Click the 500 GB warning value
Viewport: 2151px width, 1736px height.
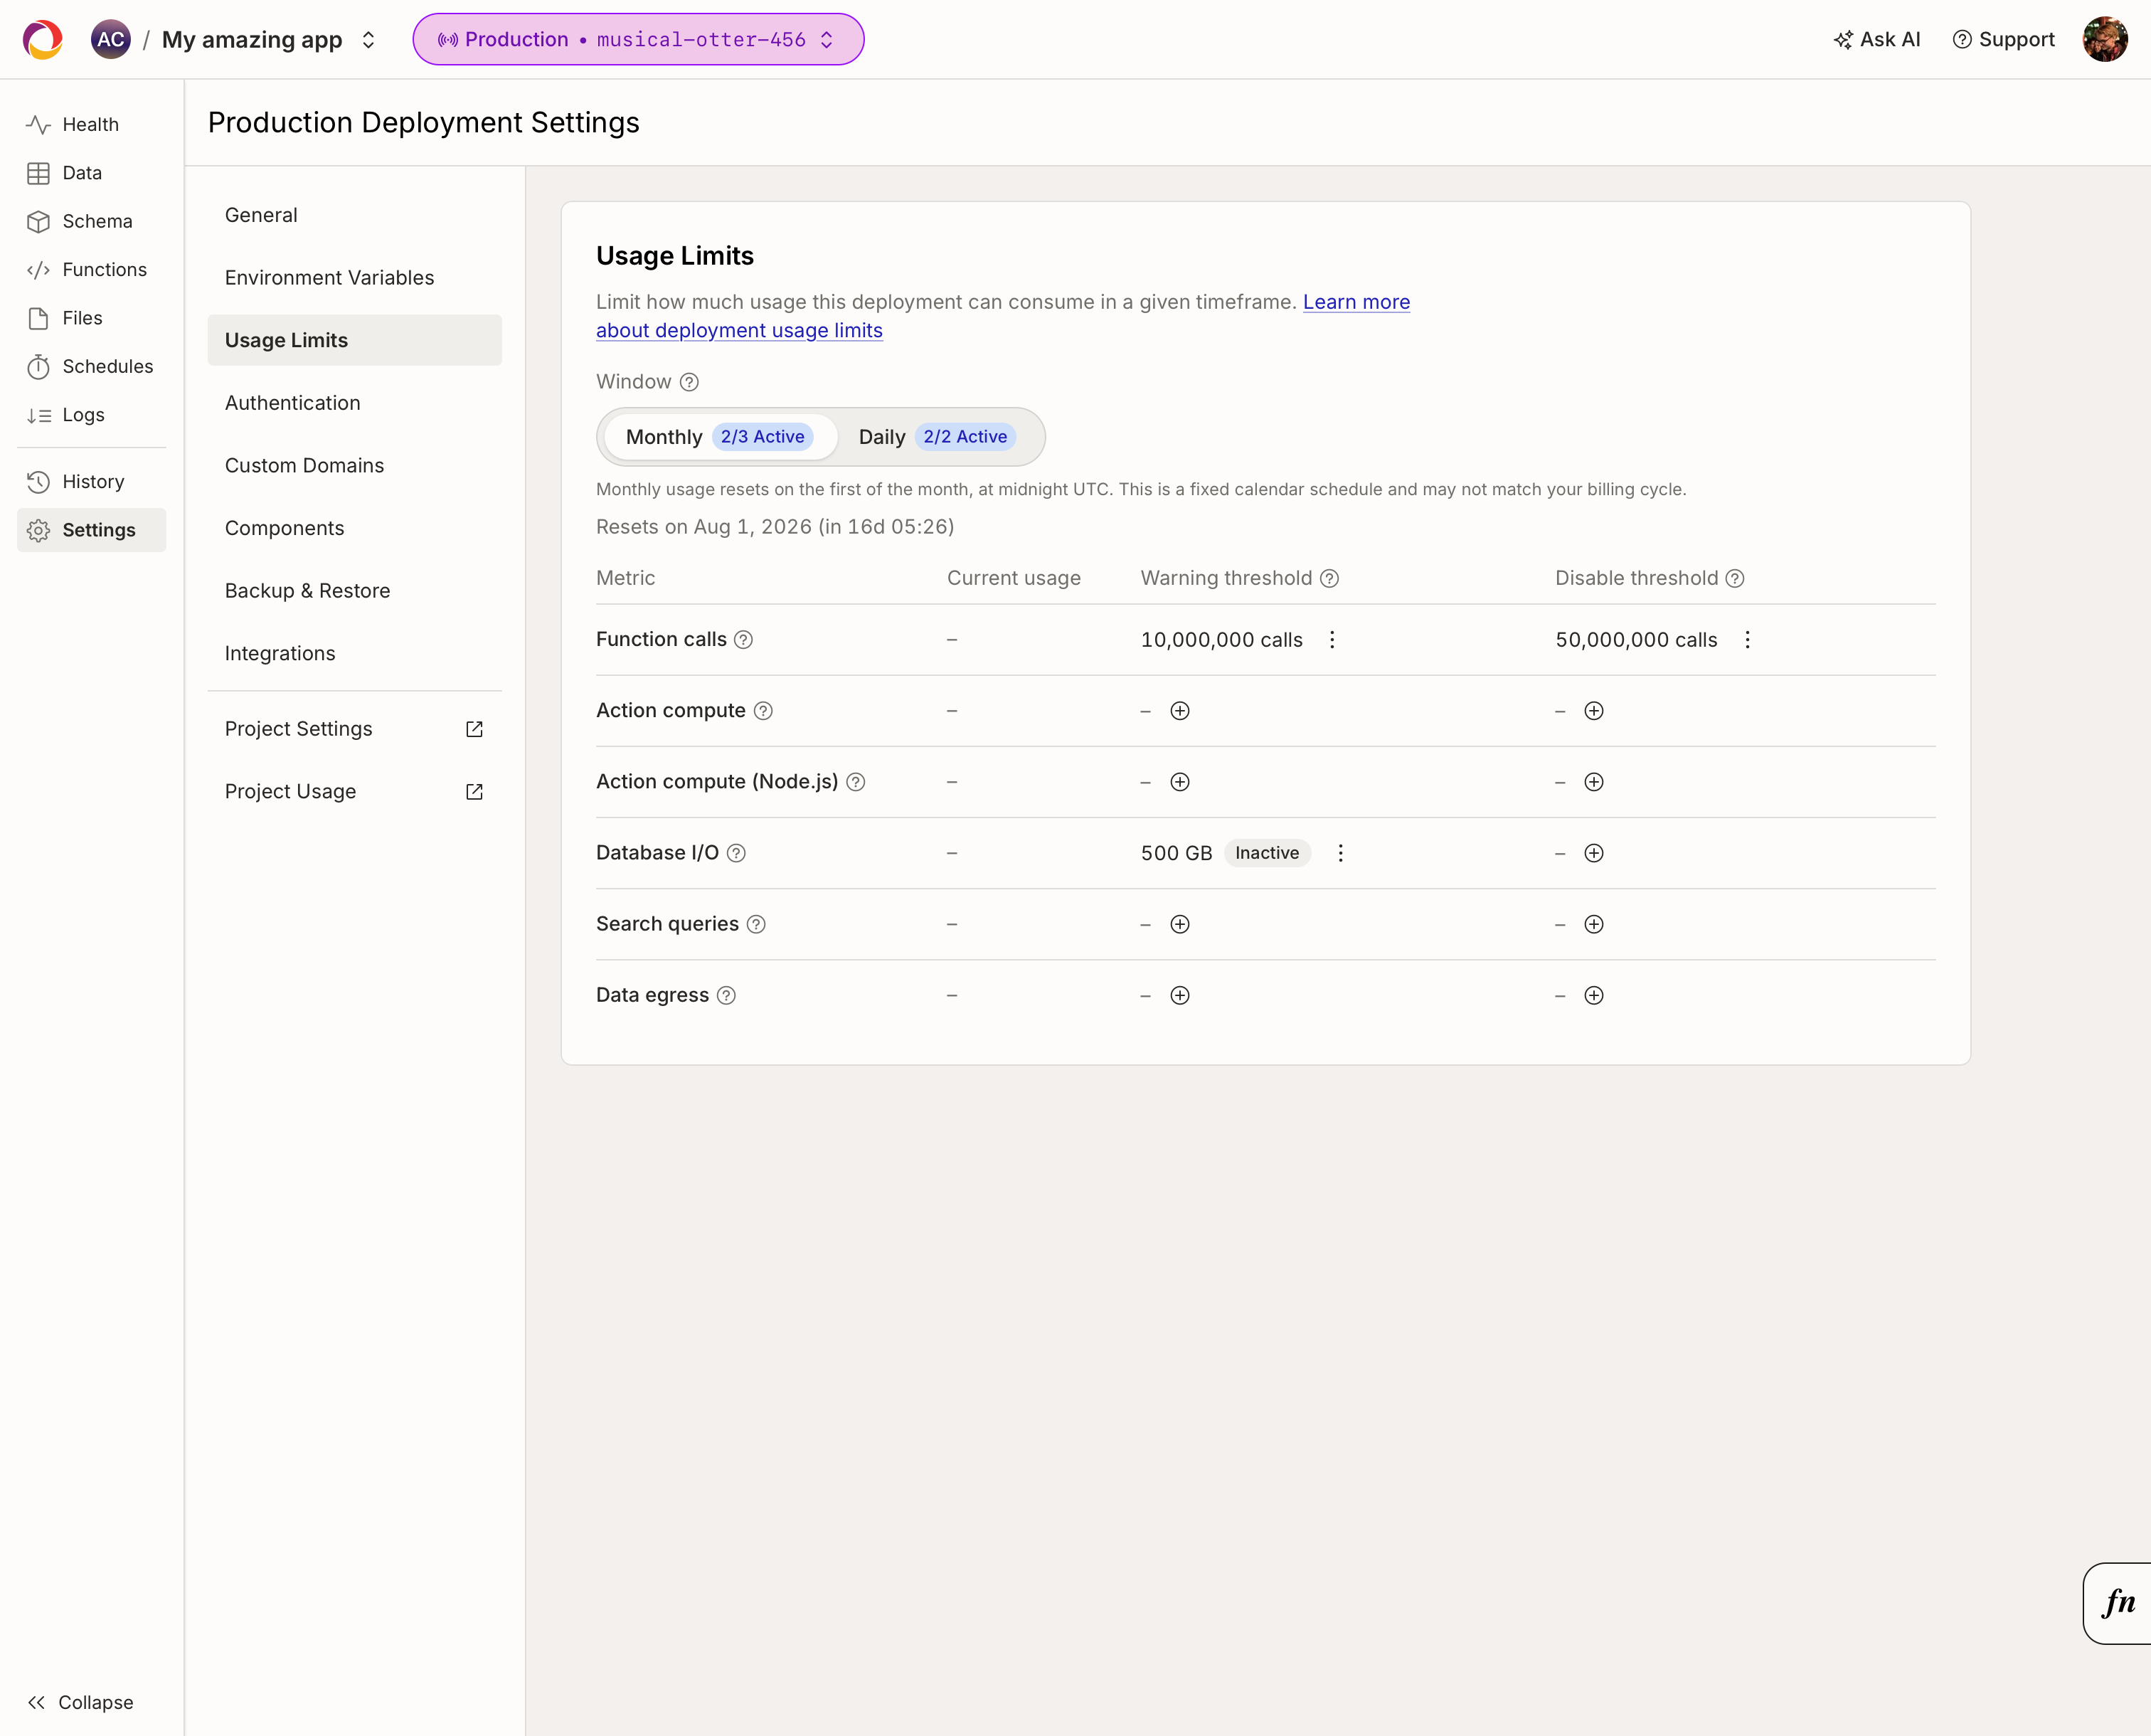tap(1177, 853)
